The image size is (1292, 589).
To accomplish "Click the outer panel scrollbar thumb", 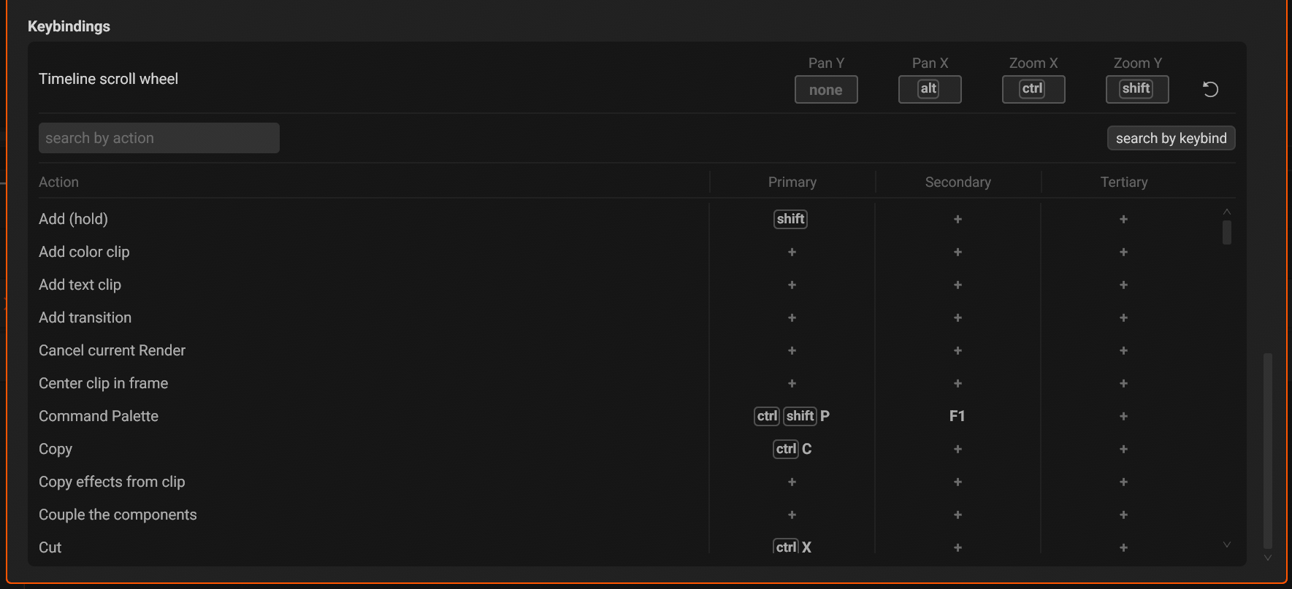I will [1268, 450].
